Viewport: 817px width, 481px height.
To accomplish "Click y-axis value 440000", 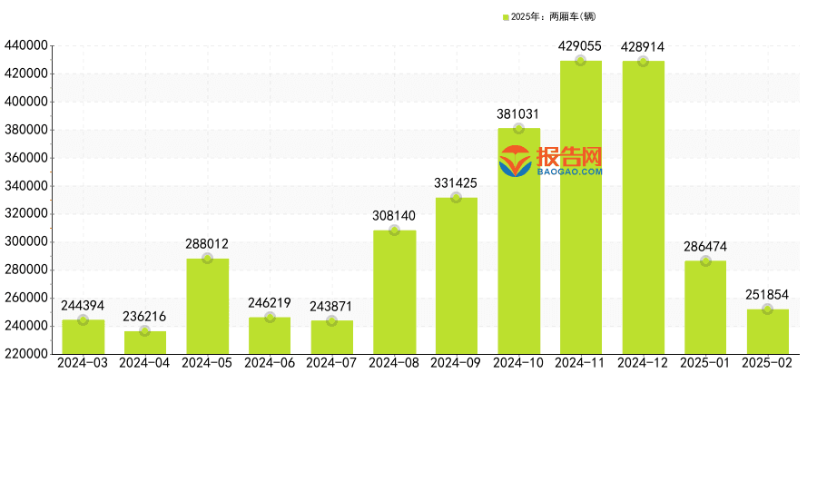I will pyautogui.click(x=26, y=46).
